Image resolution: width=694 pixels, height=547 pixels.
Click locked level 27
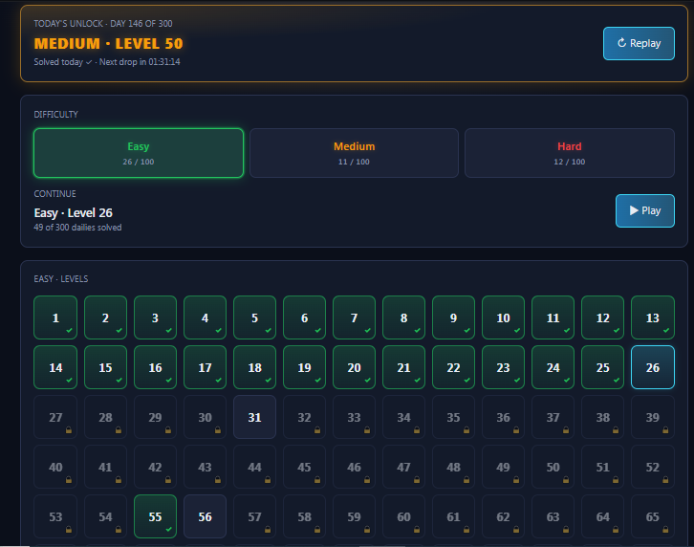click(x=55, y=417)
